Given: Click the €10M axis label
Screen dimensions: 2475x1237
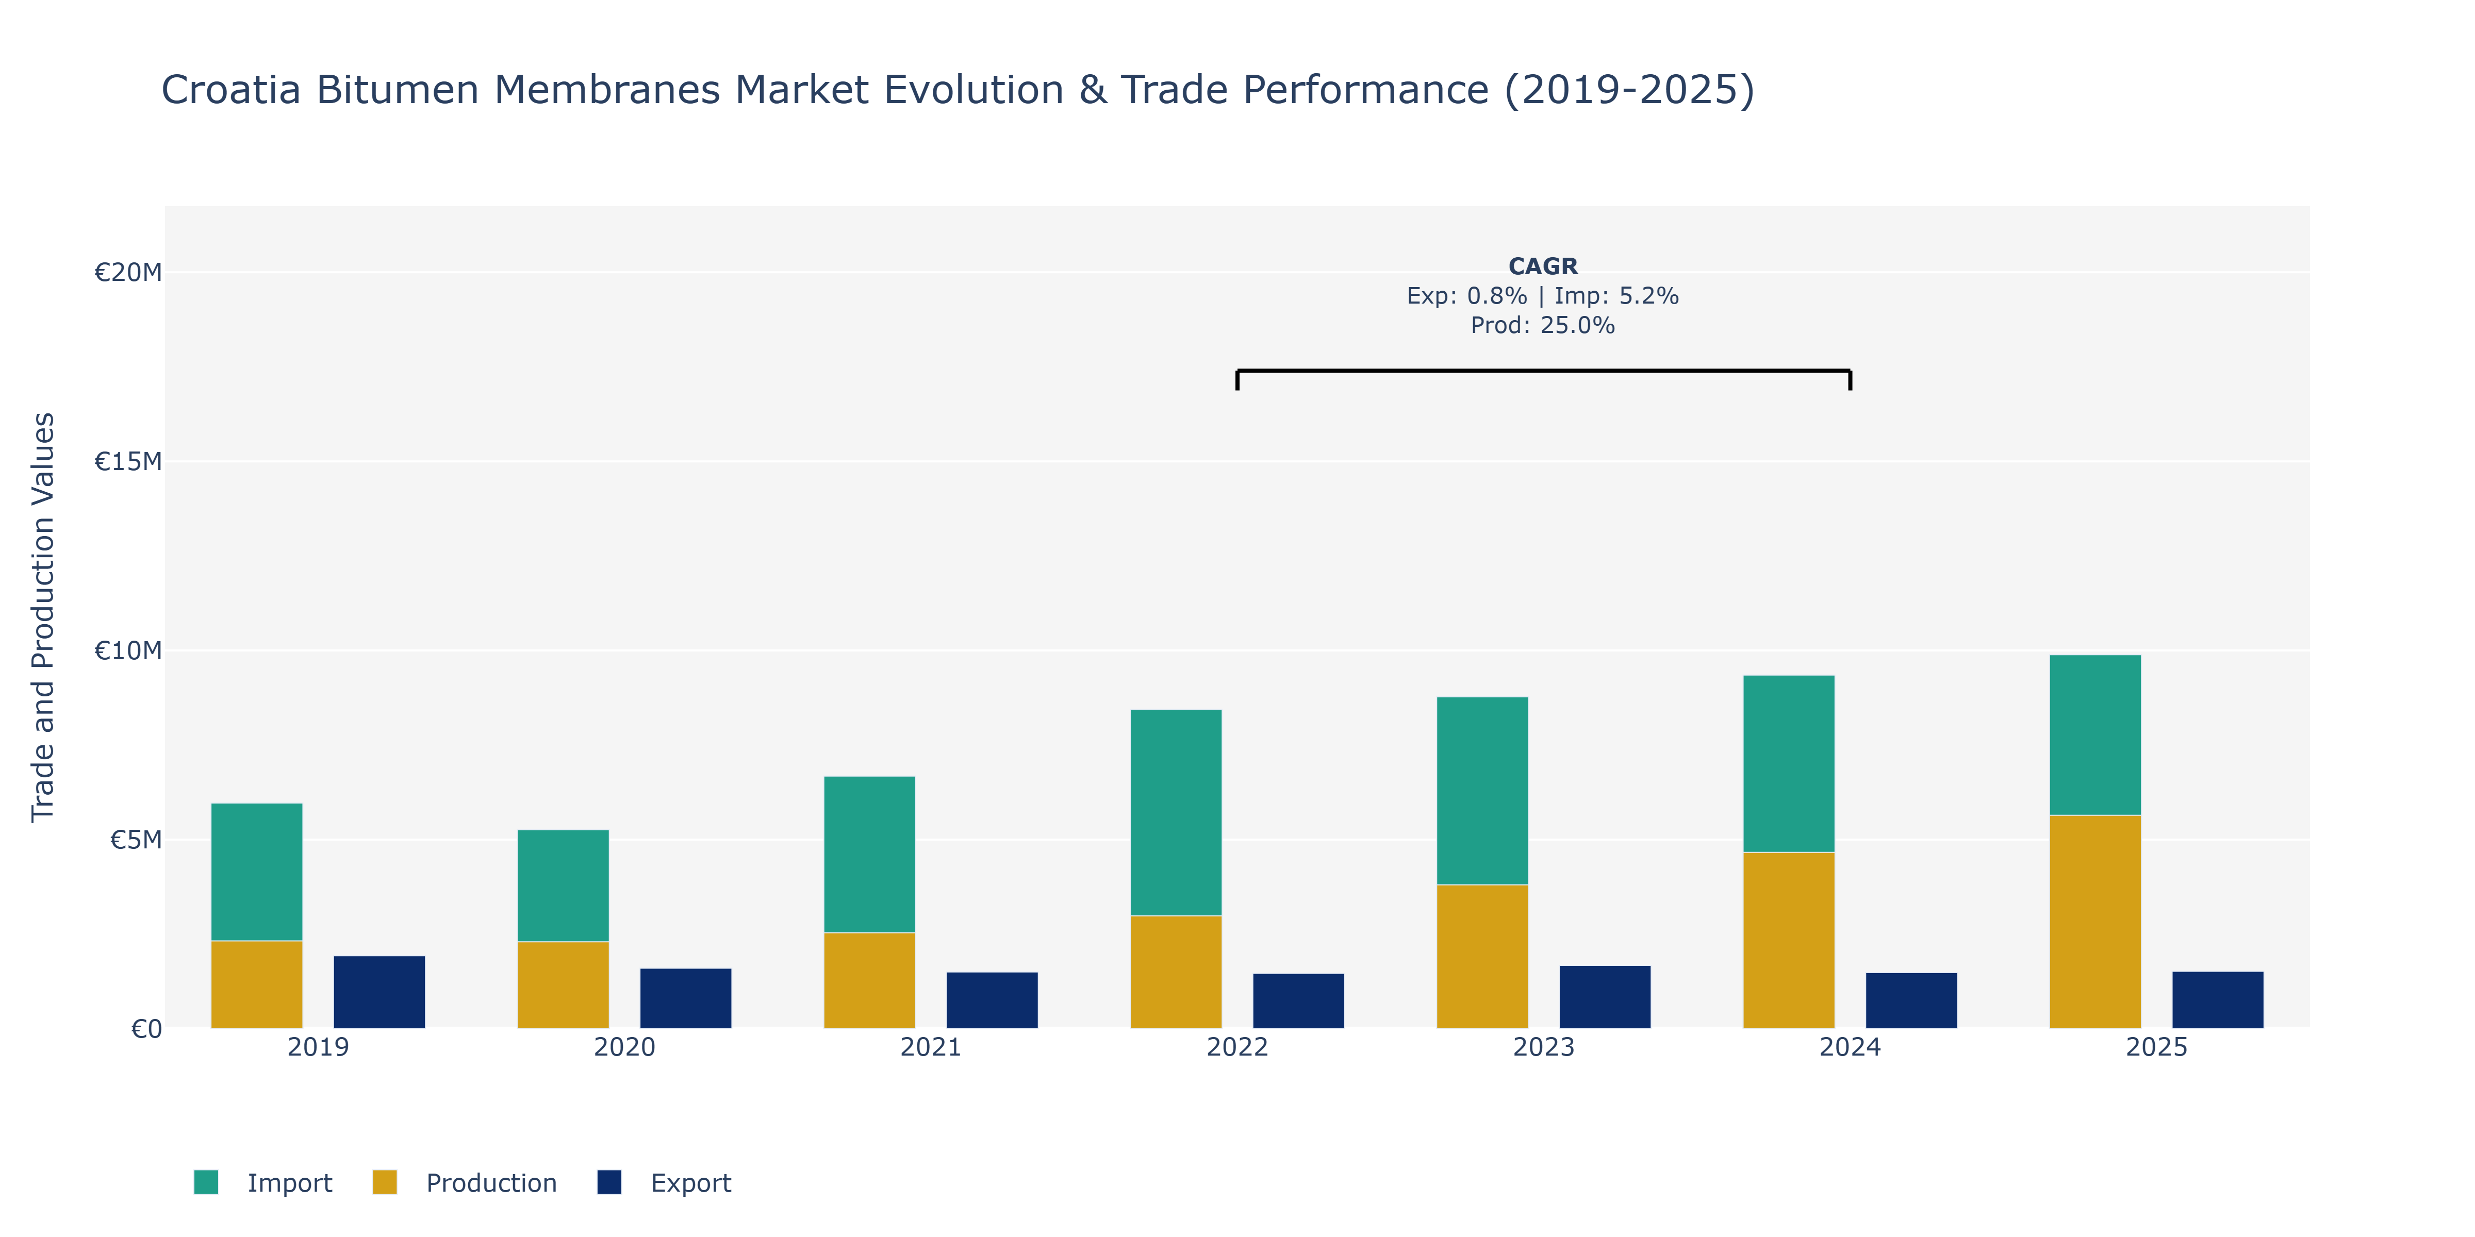Looking at the screenshot, I should pos(128,651).
